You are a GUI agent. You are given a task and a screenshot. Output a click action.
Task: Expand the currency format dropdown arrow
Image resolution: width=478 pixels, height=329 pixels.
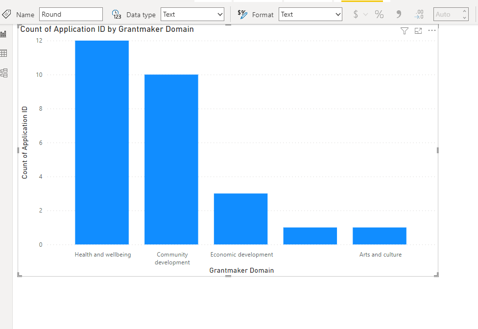pyautogui.click(x=365, y=14)
